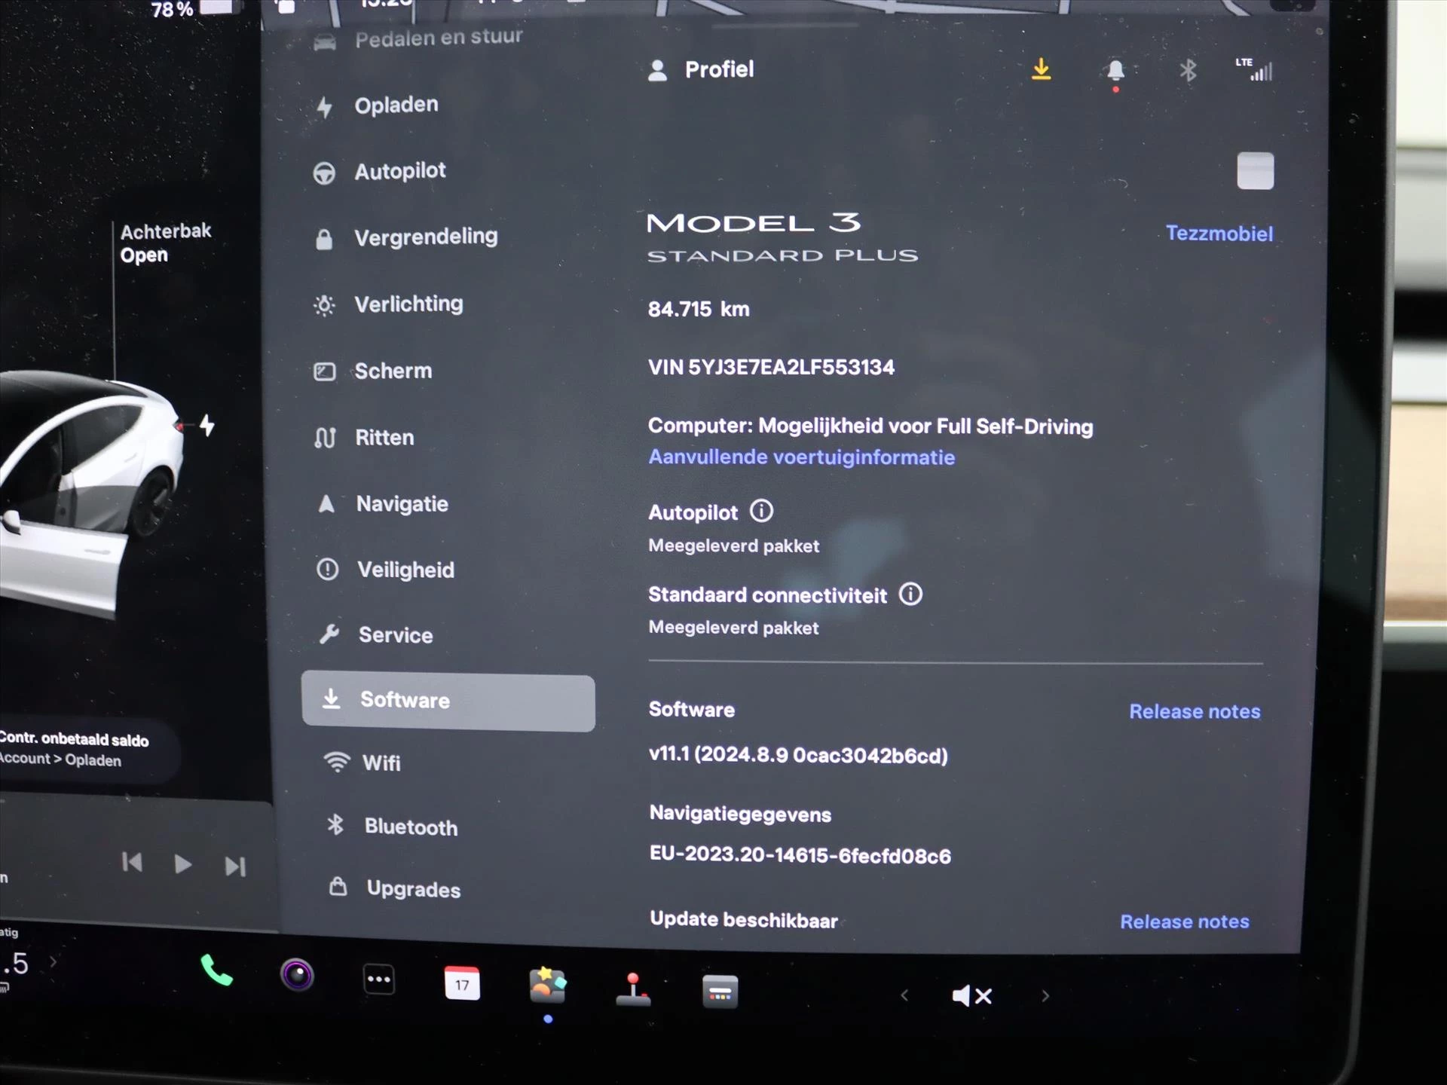
Task: Play the media track
Action: [x=182, y=864]
